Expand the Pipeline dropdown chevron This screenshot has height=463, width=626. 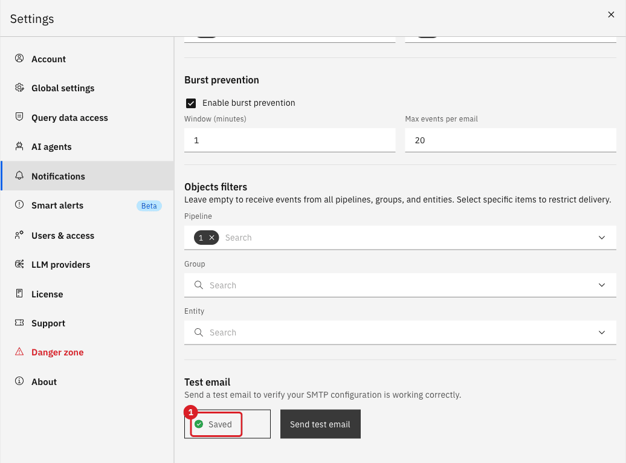(x=602, y=238)
